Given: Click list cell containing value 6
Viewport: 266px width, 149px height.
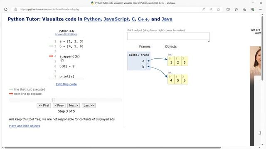Looking at the screenshot, I should 185,79.
